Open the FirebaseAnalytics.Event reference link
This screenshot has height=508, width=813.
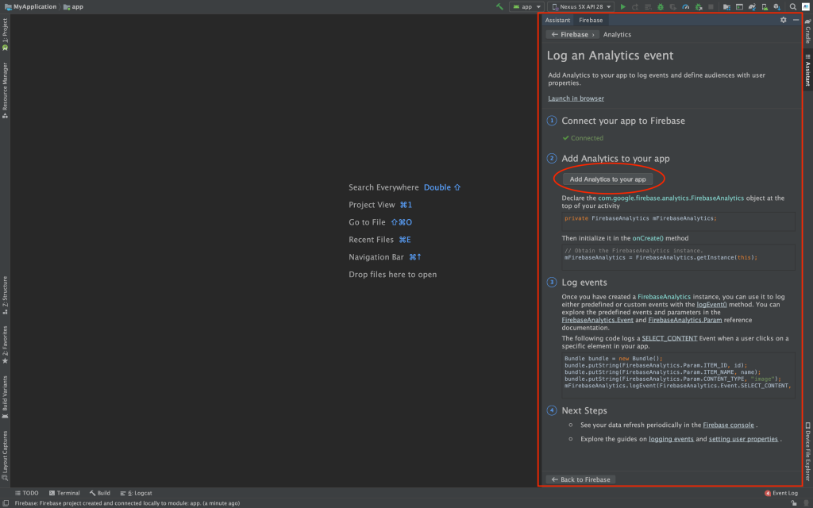597,320
